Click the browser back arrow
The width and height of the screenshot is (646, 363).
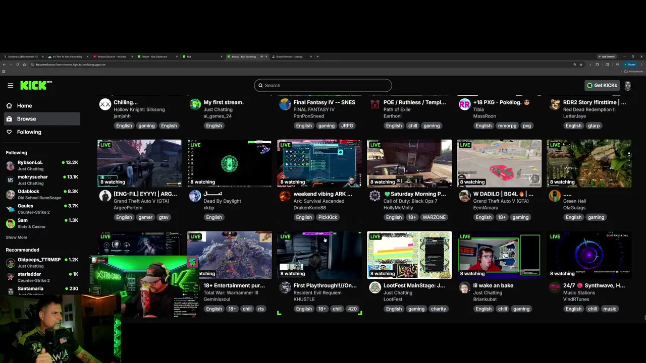(4, 65)
